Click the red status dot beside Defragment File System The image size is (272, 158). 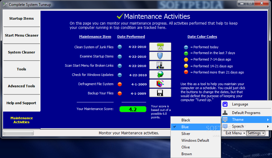coord(120,84)
